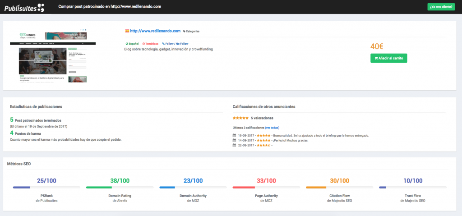Click the stars of the 19-09-2017 review
The image size is (462, 216).
[x=263, y=136]
